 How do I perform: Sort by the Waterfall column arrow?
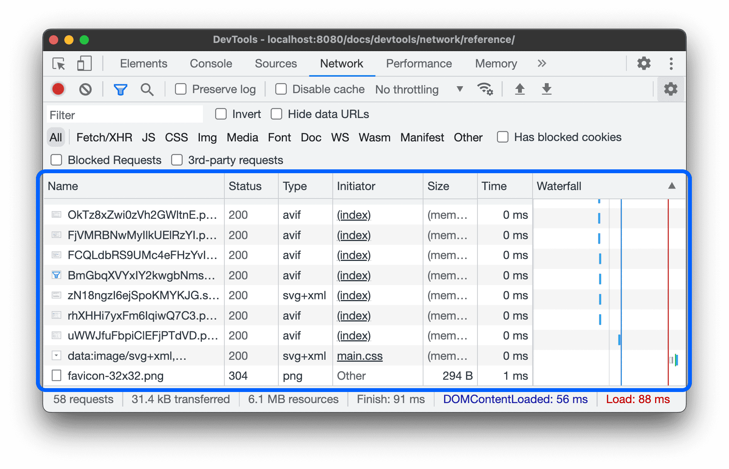point(672,186)
